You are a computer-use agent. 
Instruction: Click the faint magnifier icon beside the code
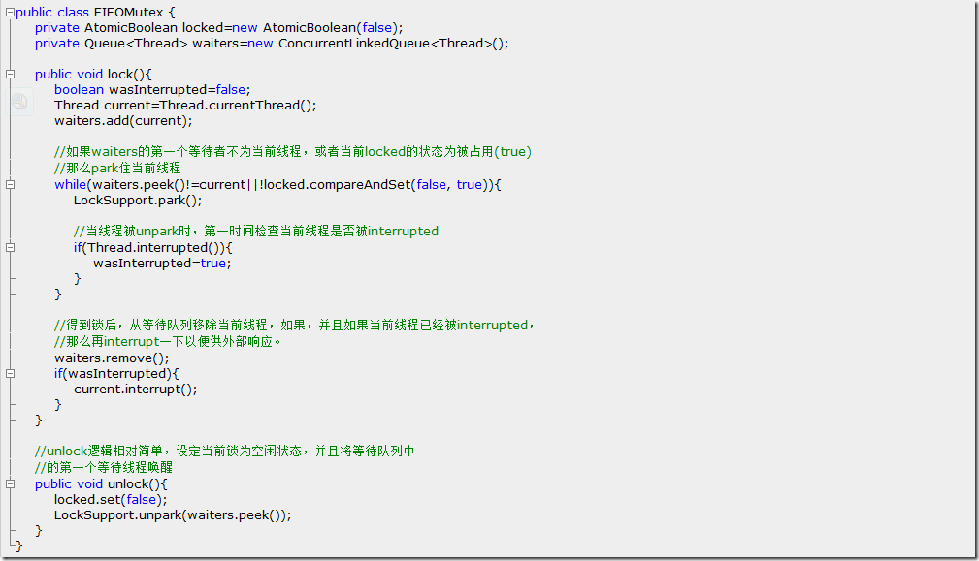click(x=19, y=101)
